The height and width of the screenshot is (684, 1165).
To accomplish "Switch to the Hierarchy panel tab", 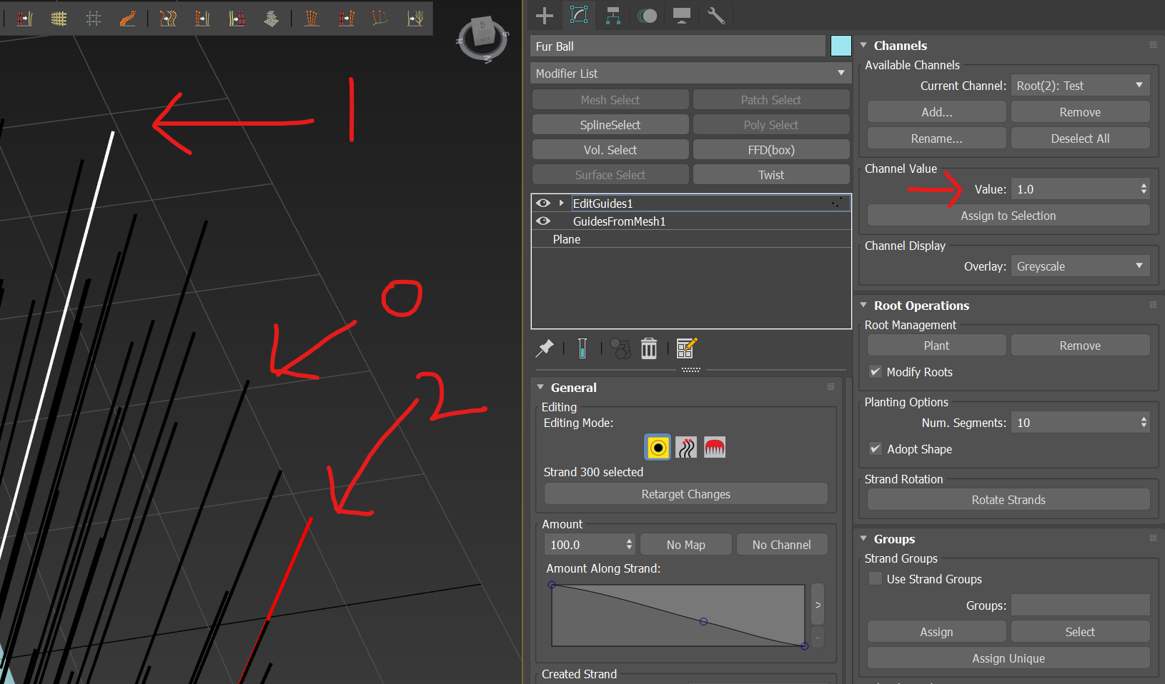I will click(613, 16).
